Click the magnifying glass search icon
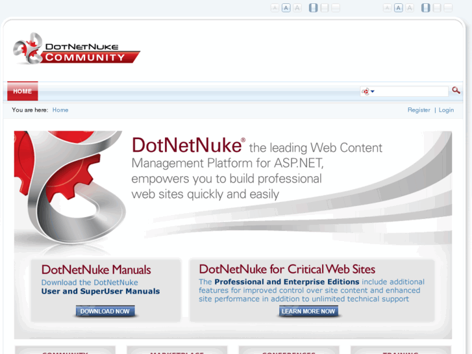472x354 pixels. pyautogui.click(x=456, y=90)
